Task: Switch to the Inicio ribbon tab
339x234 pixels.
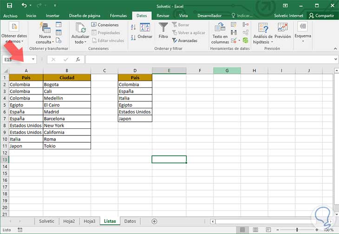Action: click(31, 16)
